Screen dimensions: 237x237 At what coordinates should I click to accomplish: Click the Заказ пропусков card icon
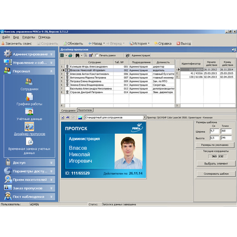click(x=8, y=188)
